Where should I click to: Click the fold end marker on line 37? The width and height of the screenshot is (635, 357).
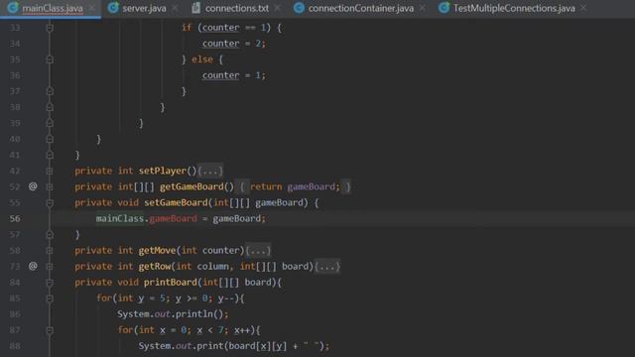click(x=50, y=91)
